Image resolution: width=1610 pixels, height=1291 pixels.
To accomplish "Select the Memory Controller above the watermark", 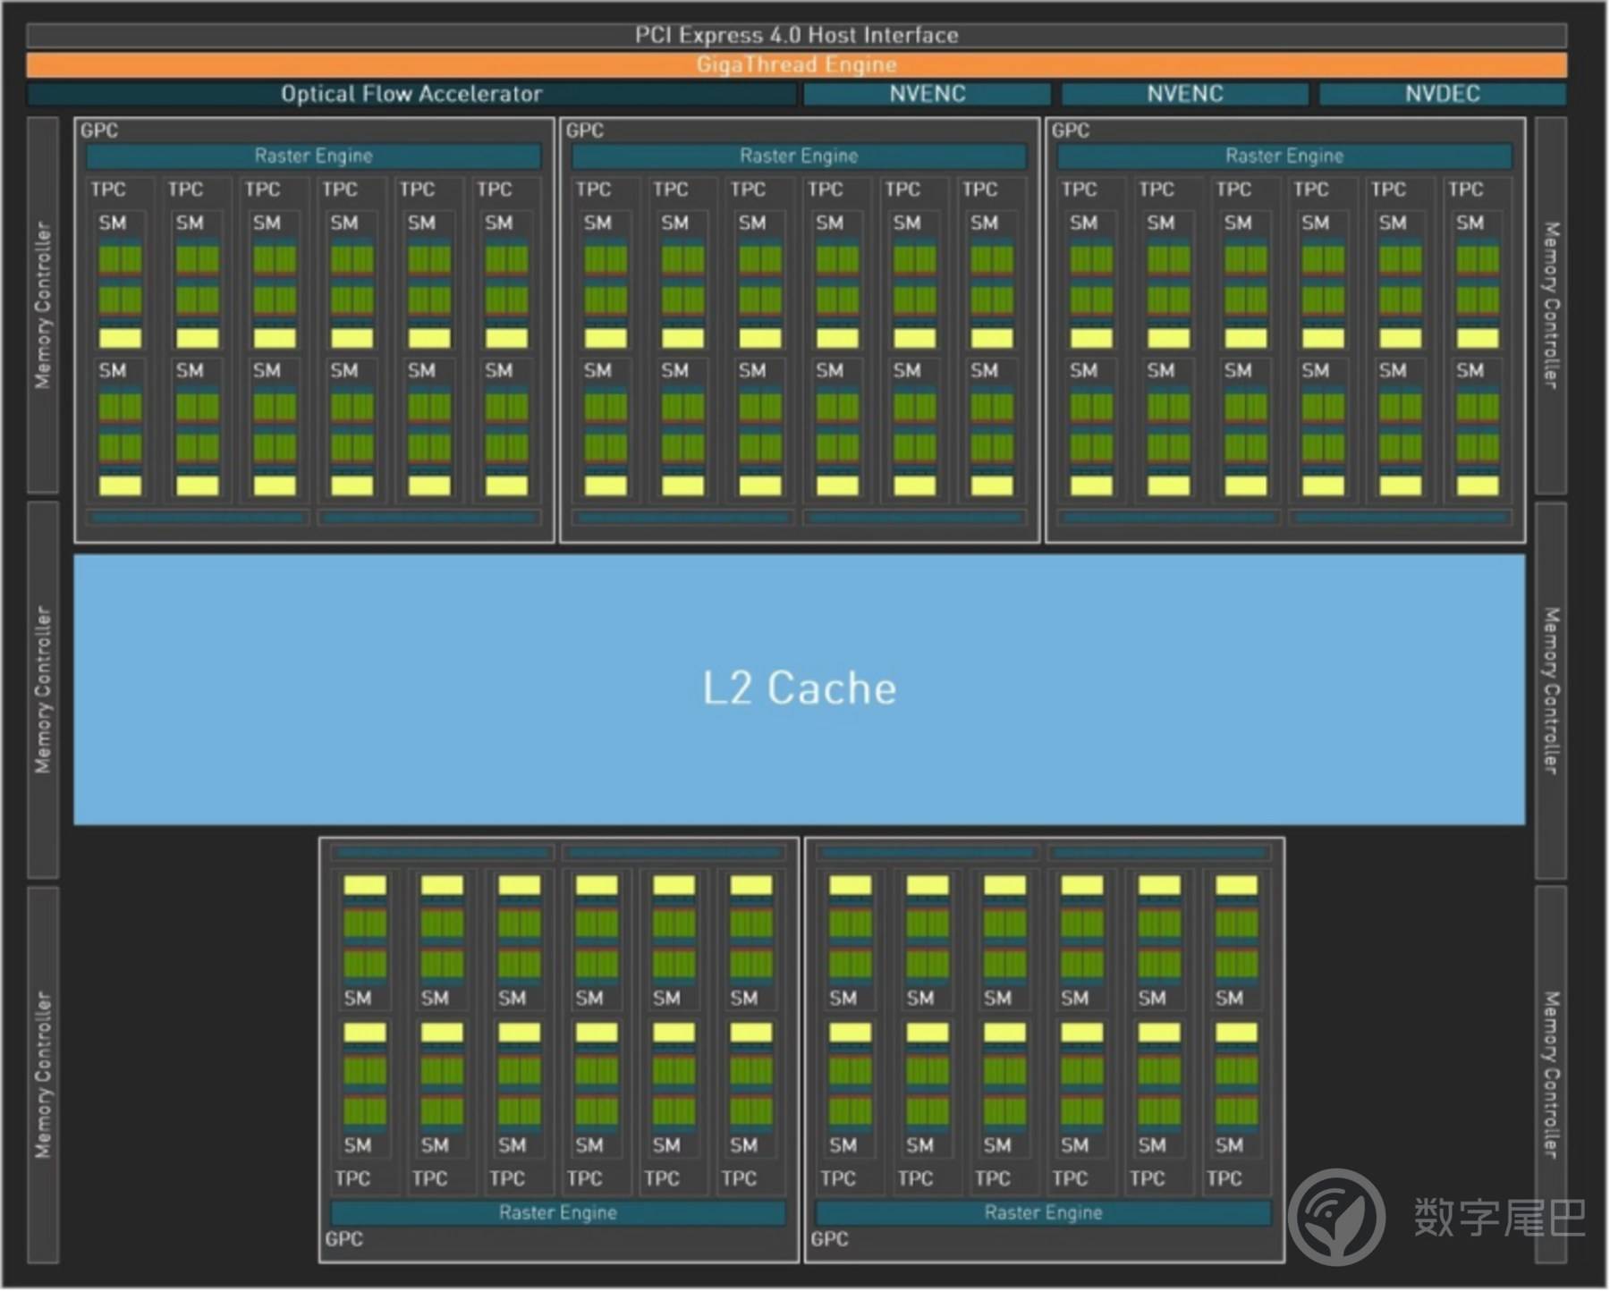I will tap(1551, 1075).
